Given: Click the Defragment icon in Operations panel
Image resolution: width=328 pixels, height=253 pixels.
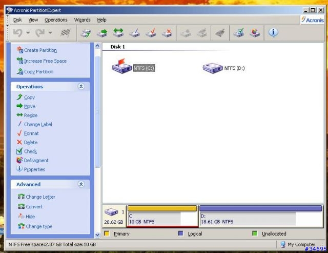Looking at the screenshot, I should coord(19,160).
